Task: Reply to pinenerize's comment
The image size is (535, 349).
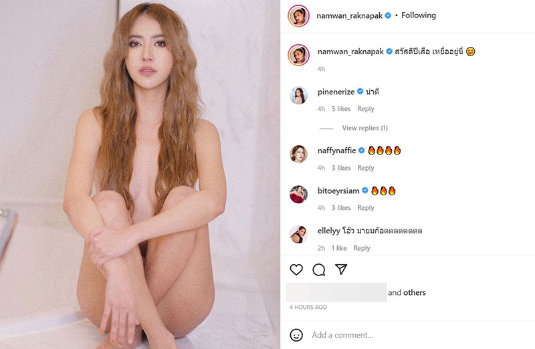Action: pyautogui.click(x=366, y=109)
